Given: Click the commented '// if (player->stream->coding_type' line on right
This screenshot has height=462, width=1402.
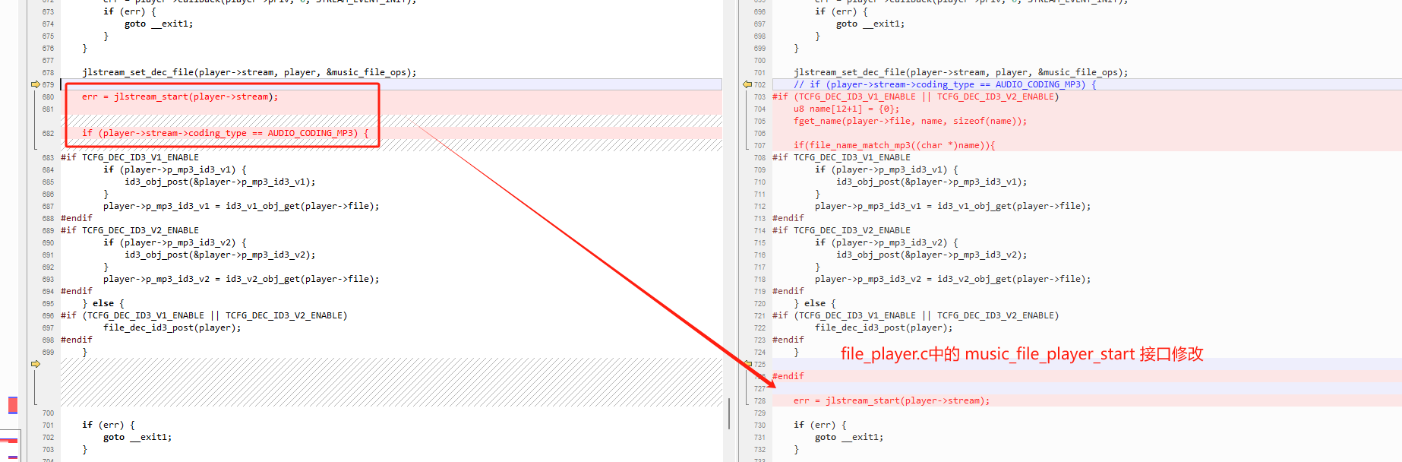Looking at the screenshot, I should click(945, 84).
